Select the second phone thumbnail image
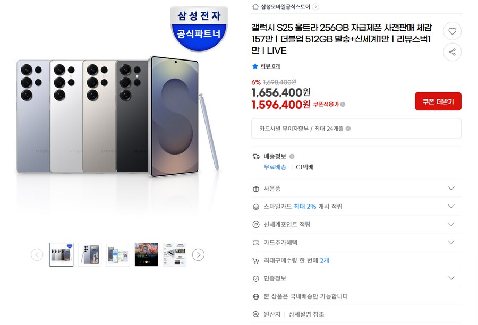The image size is (478, 325). (x=89, y=254)
